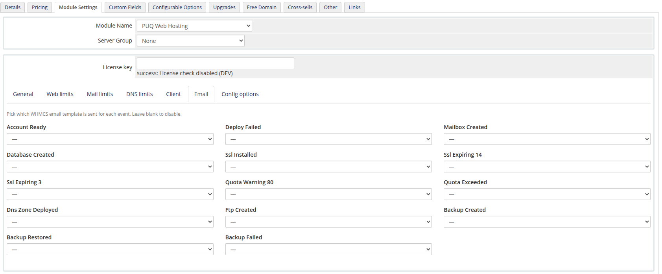
Task: Switch to the General sub-tab
Action: tap(23, 94)
